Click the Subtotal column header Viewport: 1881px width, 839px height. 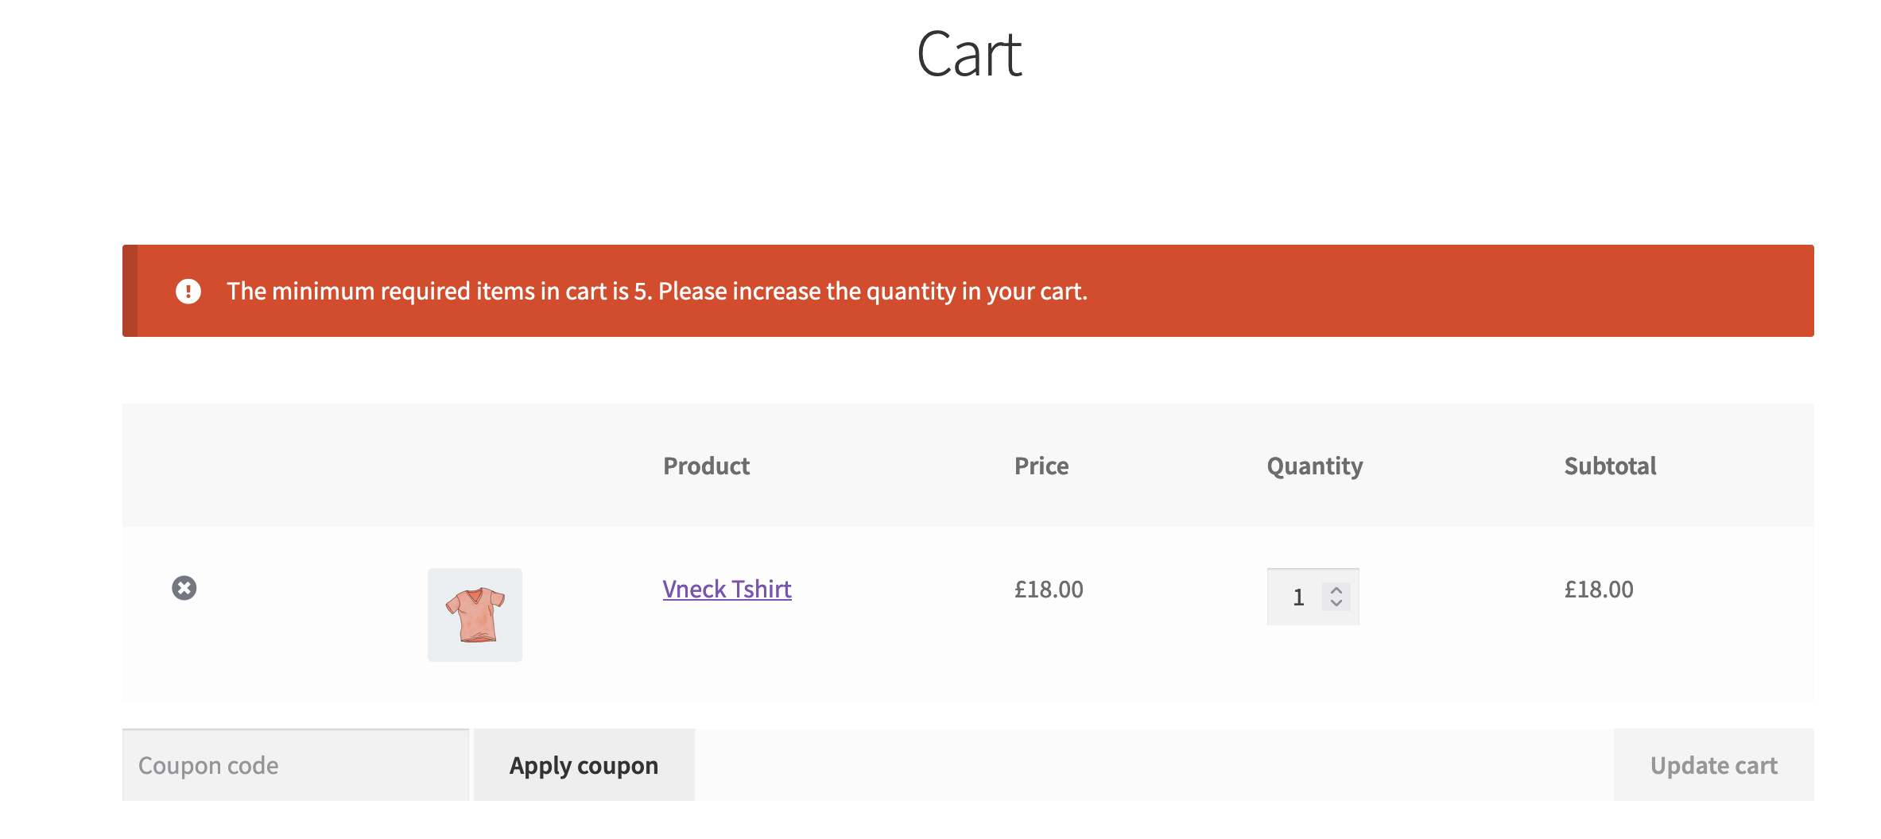point(1610,466)
